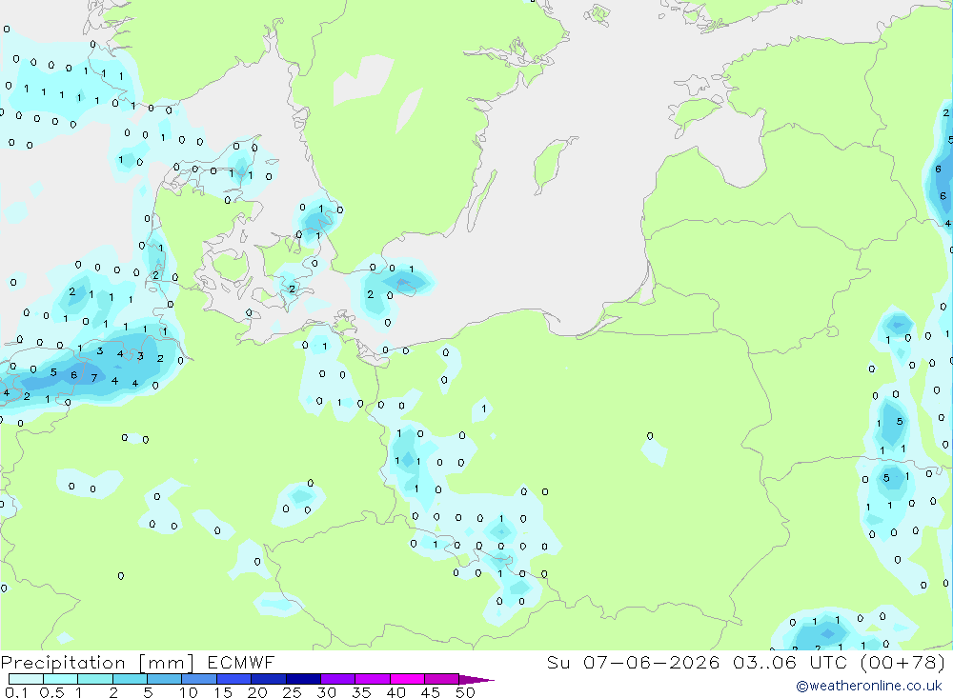Screen dimensions: 953x698
Task: Click the '30' legend scale value
Action: 326,692
